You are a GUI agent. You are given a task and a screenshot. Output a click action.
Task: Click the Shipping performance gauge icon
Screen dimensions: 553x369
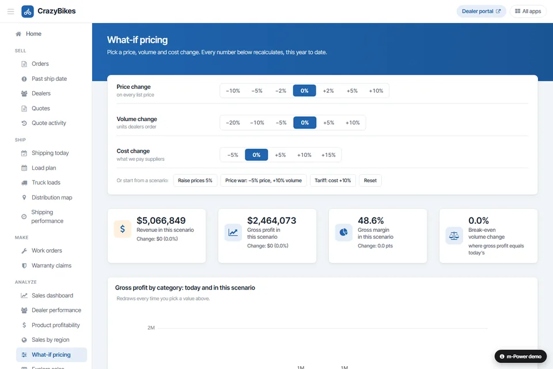tap(24, 216)
